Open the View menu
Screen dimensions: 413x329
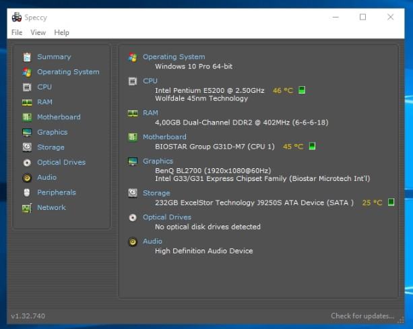click(38, 32)
